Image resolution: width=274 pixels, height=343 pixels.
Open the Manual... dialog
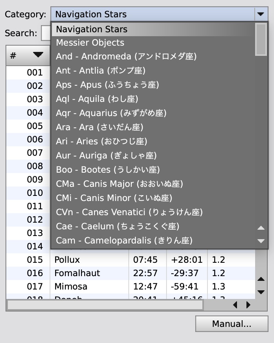[x=231, y=324]
